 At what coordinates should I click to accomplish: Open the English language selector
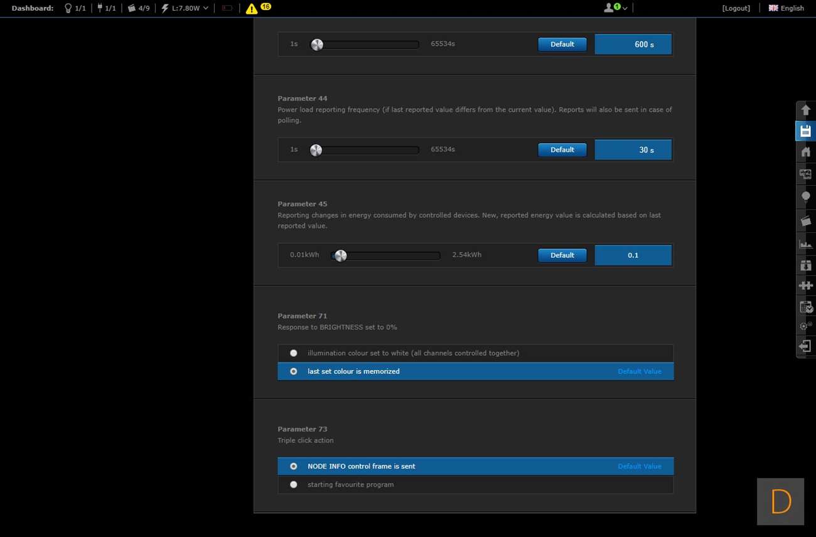(x=786, y=8)
